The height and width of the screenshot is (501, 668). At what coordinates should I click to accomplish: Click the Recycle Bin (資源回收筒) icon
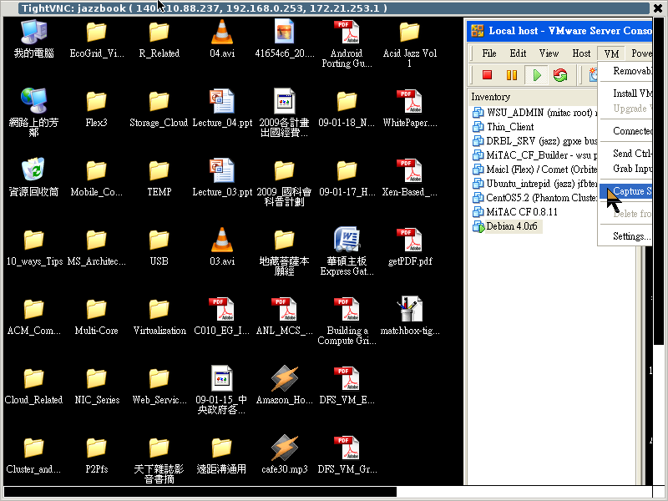click(33, 177)
